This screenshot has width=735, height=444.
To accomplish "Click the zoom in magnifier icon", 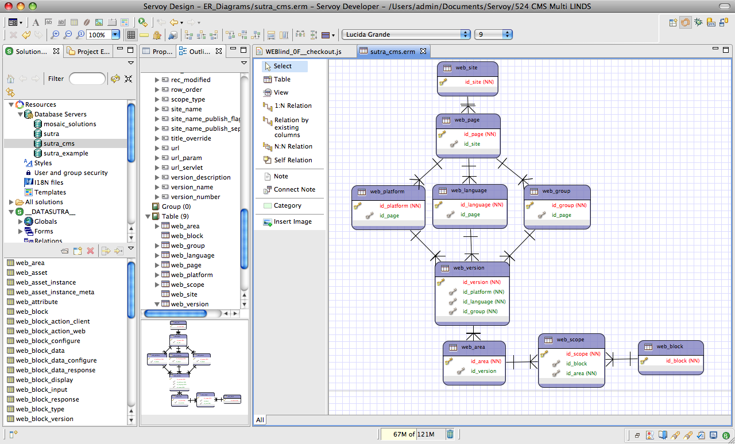I will pyautogui.click(x=55, y=35).
